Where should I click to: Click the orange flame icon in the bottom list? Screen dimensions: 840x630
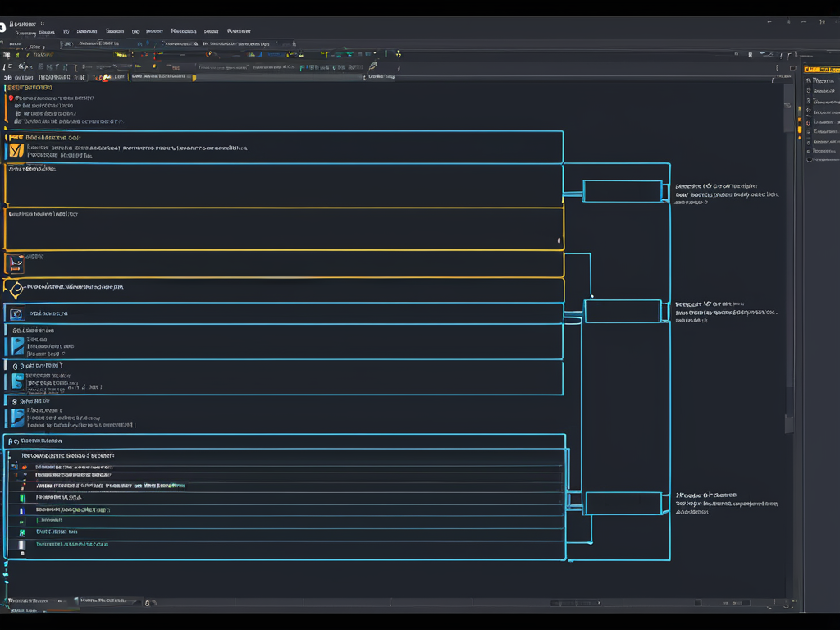24,467
